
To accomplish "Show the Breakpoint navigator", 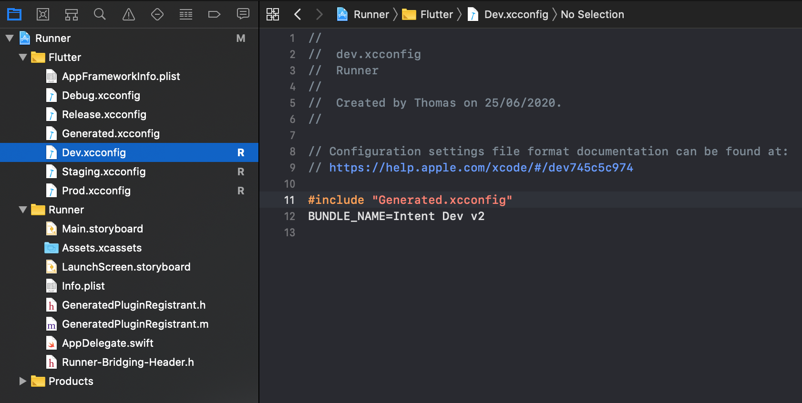I will tap(214, 14).
